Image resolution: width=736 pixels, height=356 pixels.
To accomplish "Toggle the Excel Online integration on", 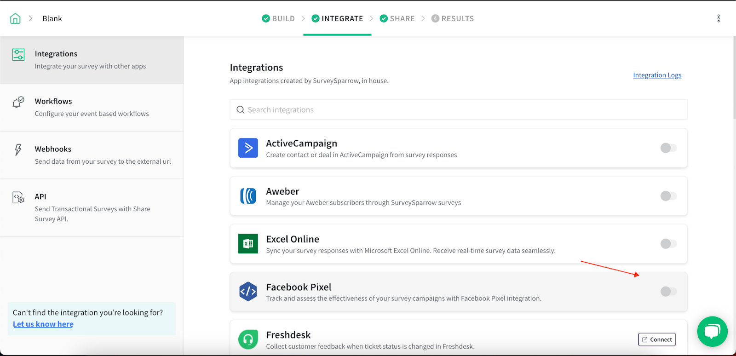I will (668, 244).
